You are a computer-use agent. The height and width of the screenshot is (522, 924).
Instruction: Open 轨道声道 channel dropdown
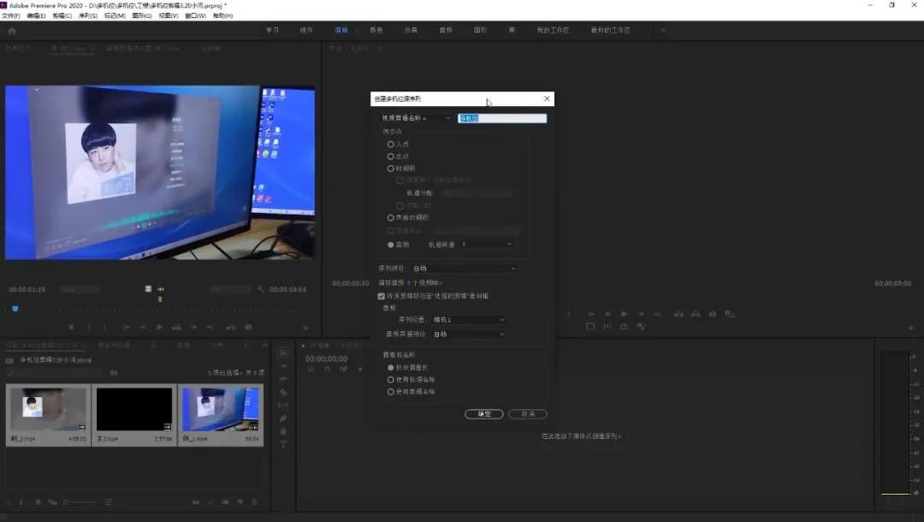tap(487, 244)
